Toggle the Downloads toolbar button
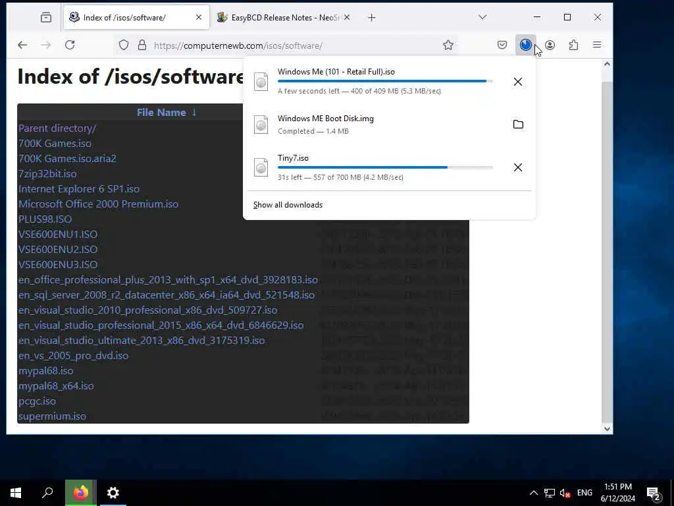The width and height of the screenshot is (674, 506). coord(526,45)
